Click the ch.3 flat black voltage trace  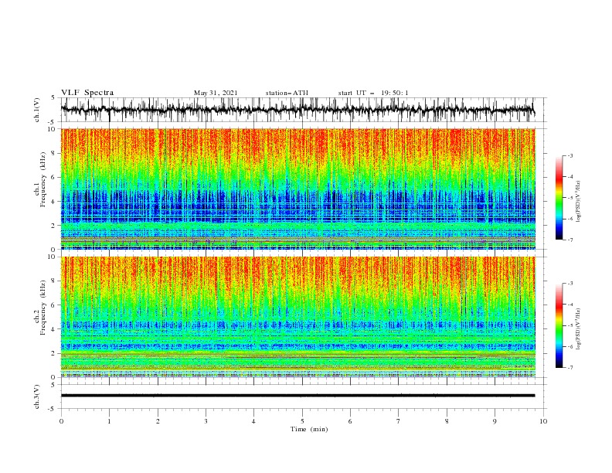[x=297, y=396]
